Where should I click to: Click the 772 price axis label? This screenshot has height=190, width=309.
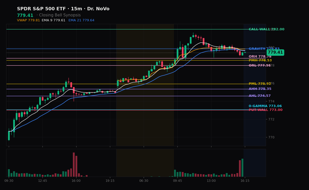point(271,119)
